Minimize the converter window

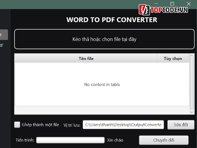tap(156, 4)
